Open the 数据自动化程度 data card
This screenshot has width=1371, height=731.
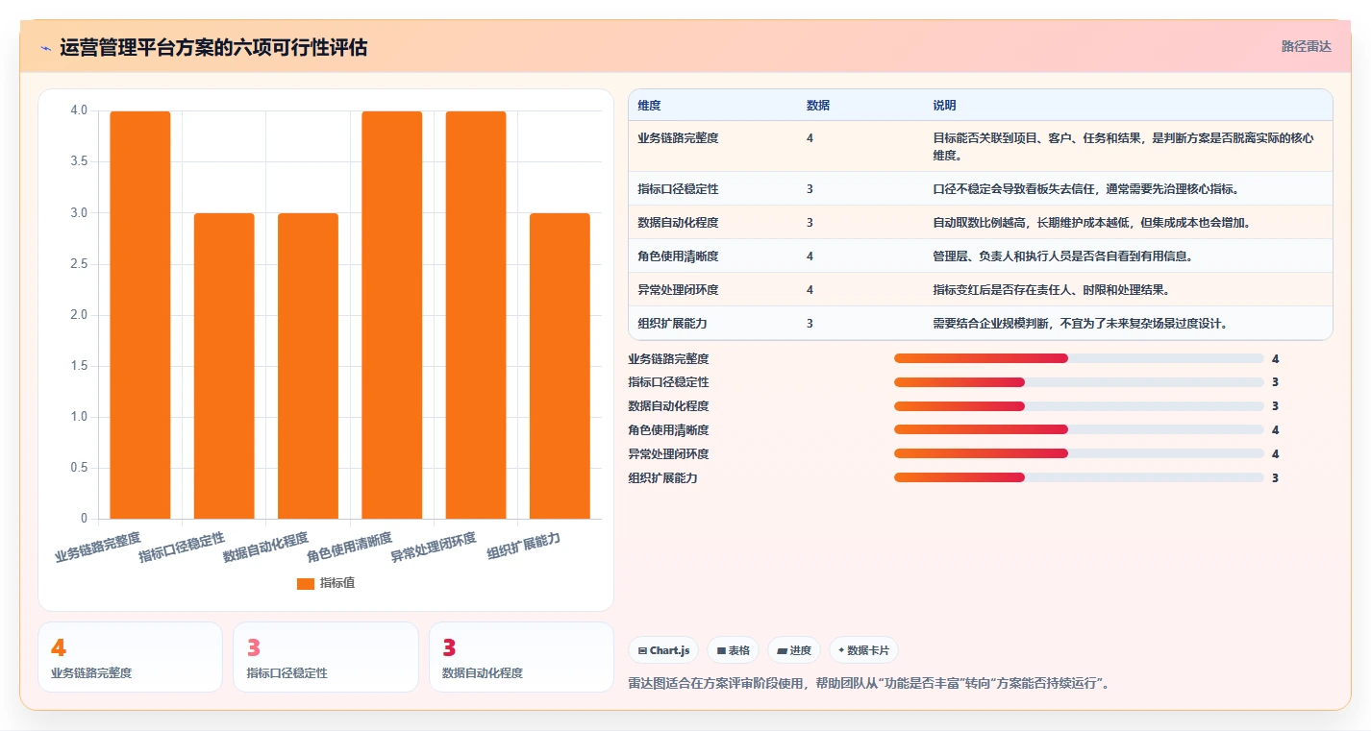(x=521, y=657)
